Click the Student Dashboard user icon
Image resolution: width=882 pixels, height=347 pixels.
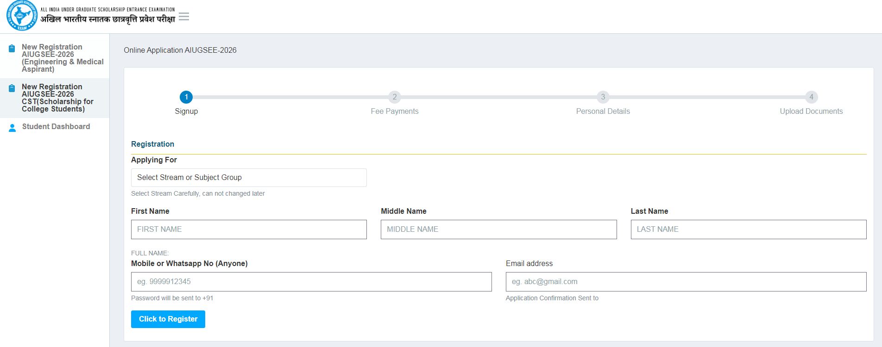click(x=13, y=128)
